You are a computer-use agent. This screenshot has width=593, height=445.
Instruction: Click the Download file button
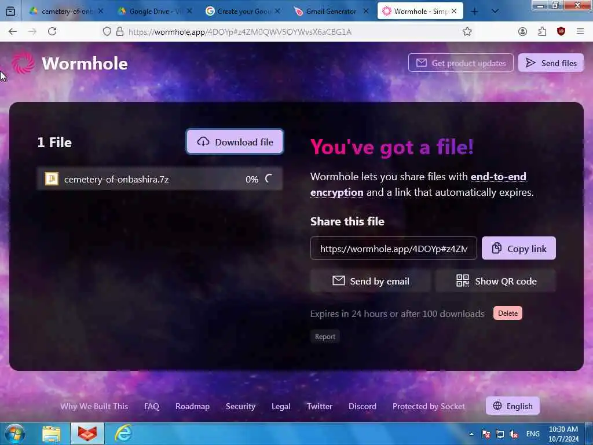tap(235, 142)
